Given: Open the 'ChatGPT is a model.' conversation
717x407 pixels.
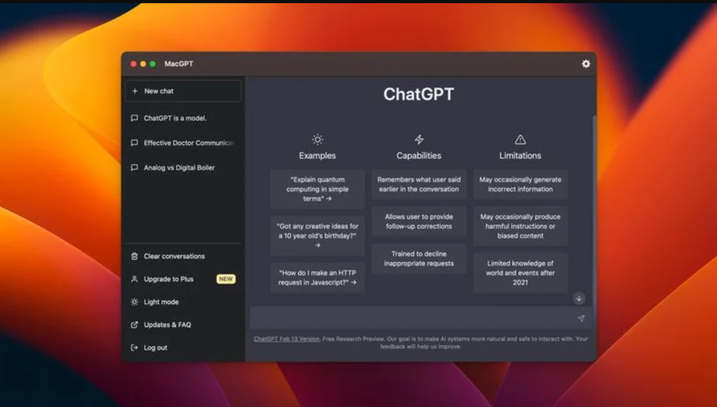Looking at the screenshot, I should tap(183, 118).
